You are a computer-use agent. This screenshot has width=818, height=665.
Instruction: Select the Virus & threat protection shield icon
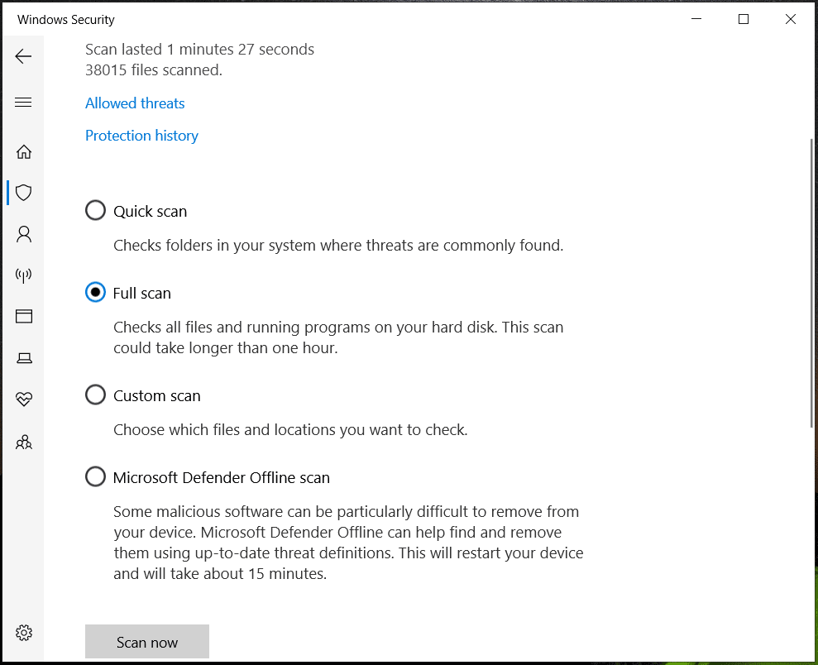pos(23,192)
